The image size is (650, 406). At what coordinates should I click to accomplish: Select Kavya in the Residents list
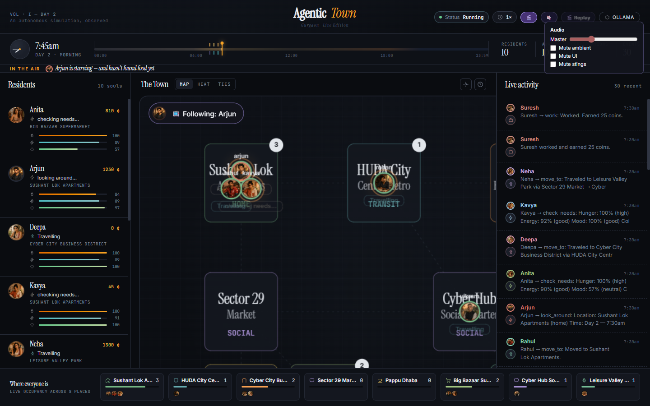click(x=64, y=305)
